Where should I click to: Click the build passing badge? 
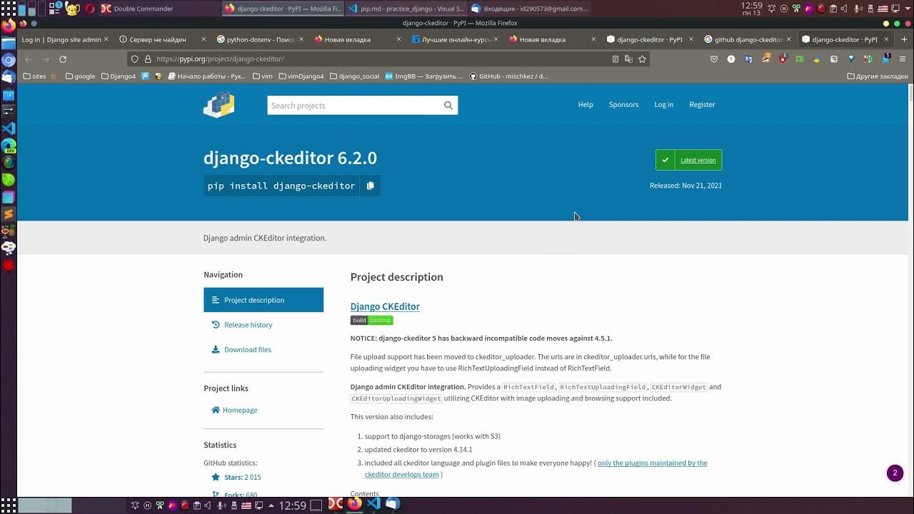point(371,321)
